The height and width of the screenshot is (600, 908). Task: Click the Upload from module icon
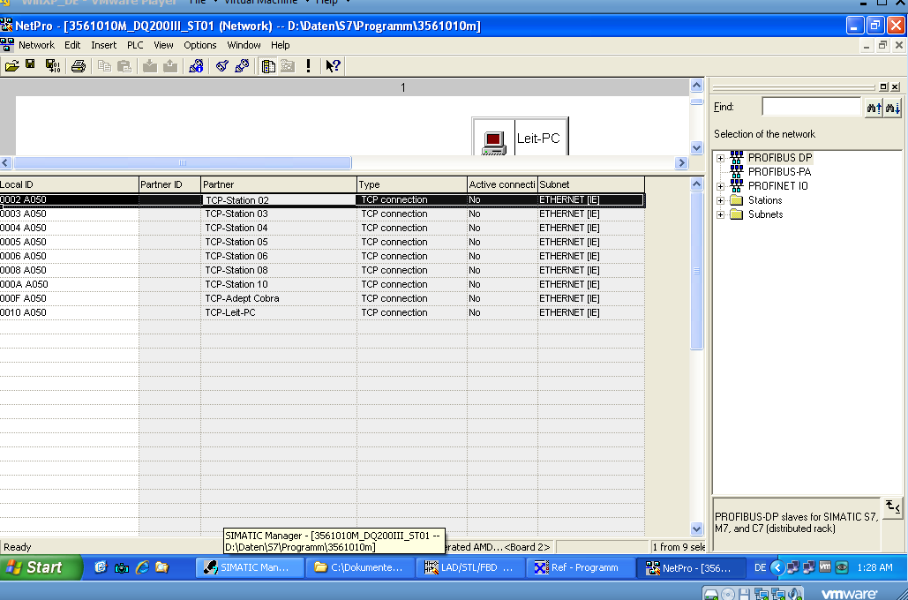click(x=170, y=66)
